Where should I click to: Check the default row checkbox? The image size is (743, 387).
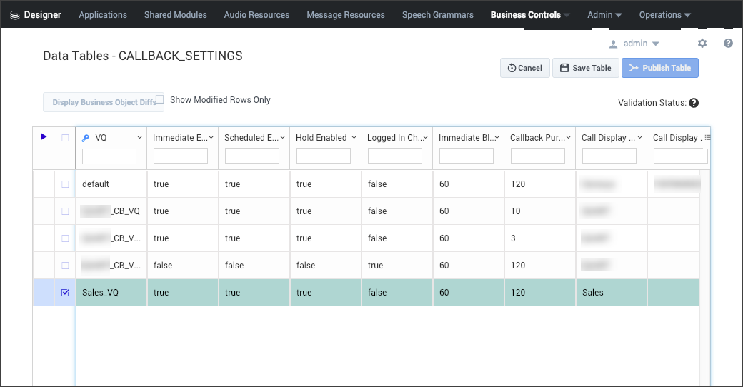65,184
